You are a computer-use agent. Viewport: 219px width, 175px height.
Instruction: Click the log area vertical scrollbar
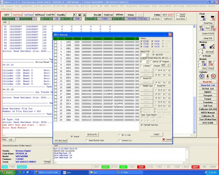(194, 79)
